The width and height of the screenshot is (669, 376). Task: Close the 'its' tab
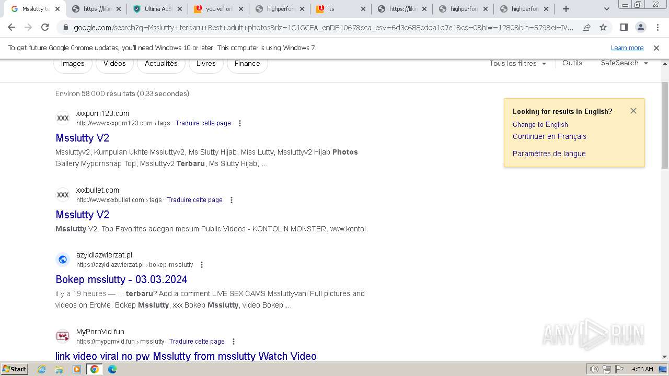(363, 9)
